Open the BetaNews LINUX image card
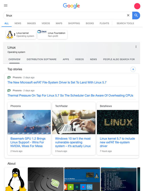143x191 pixels. (118, 122)
